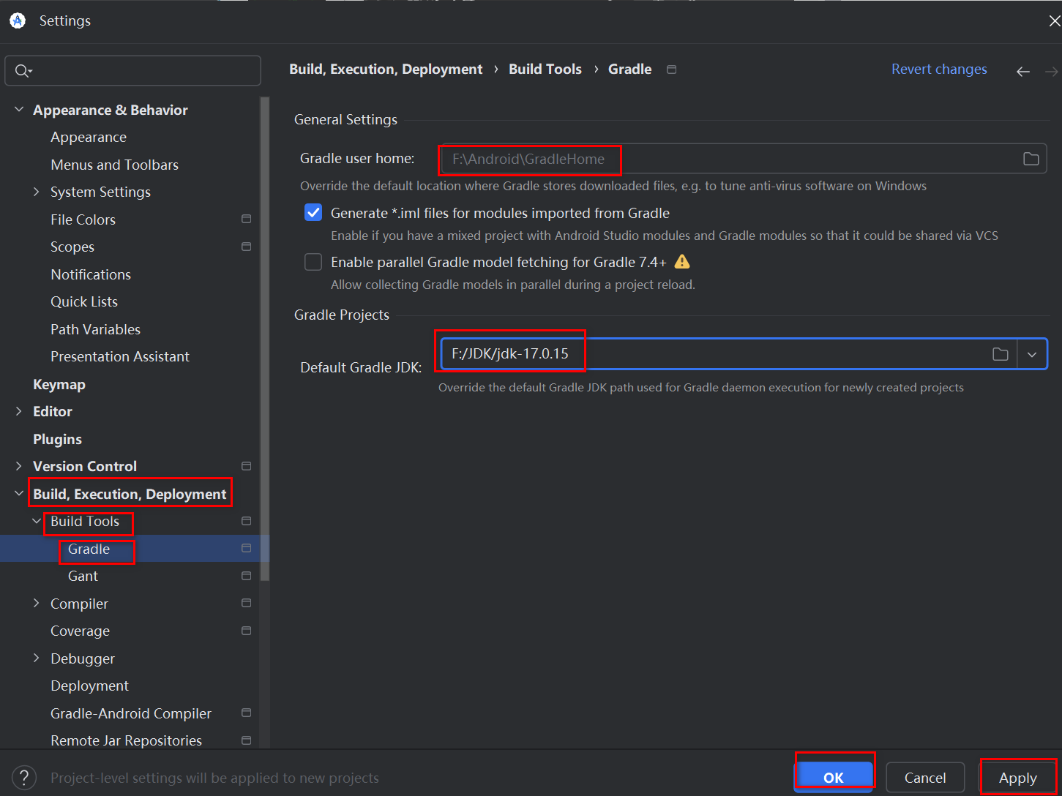Screen dimensions: 1062x796
Task: Click the settings tree vertical scrollbar
Action: coord(265,339)
